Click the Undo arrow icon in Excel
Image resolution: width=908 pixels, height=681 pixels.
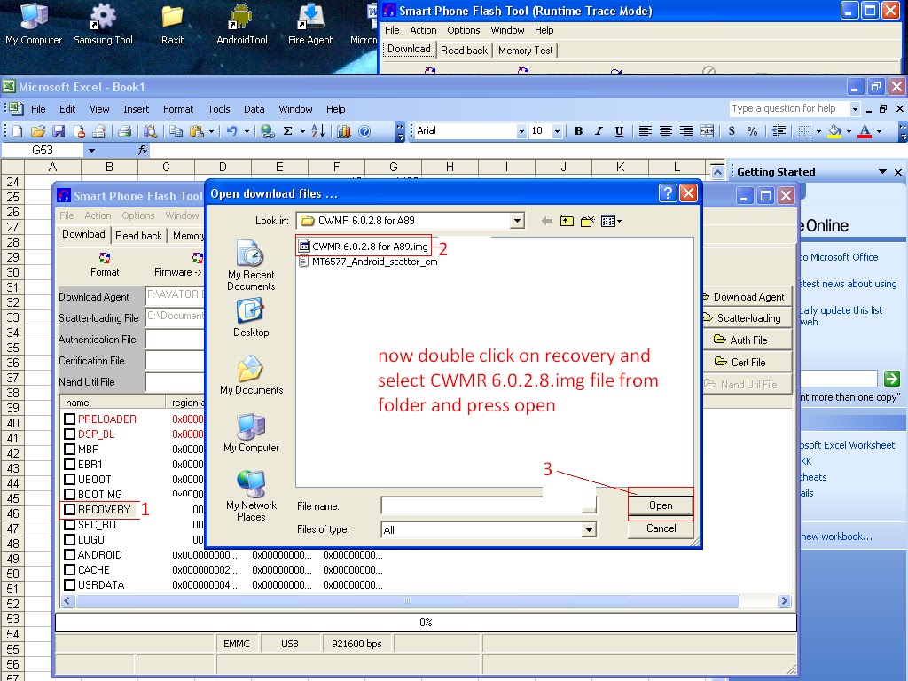coord(232,131)
